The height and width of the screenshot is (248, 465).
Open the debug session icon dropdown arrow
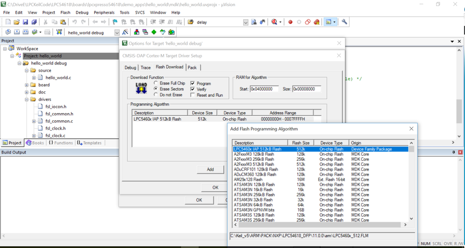280,22
